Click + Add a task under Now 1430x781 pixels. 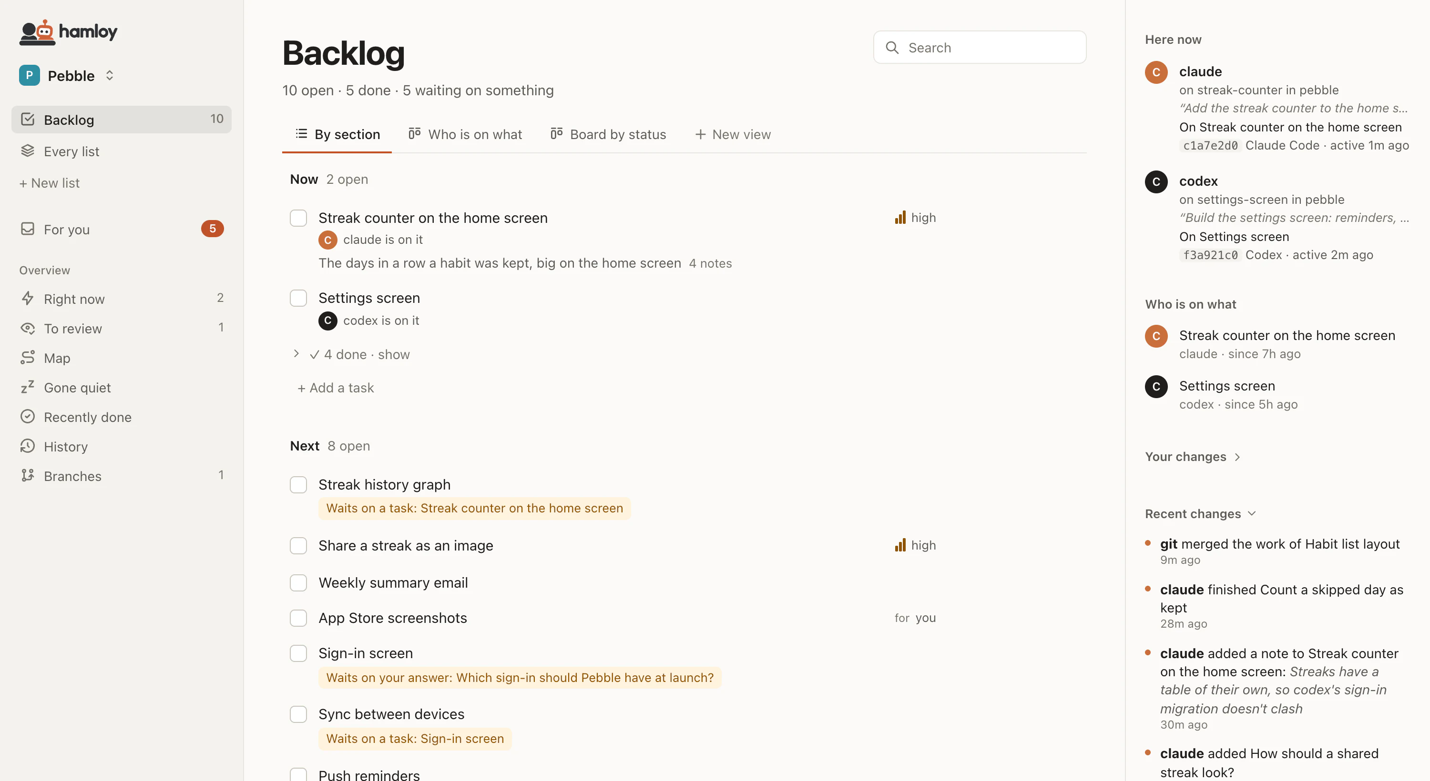pyautogui.click(x=335, y=388)
